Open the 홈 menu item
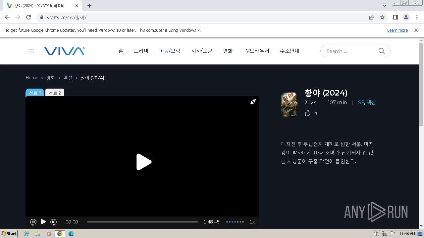The width and height of the screenshot is (424, 238). tap(121, 51)
